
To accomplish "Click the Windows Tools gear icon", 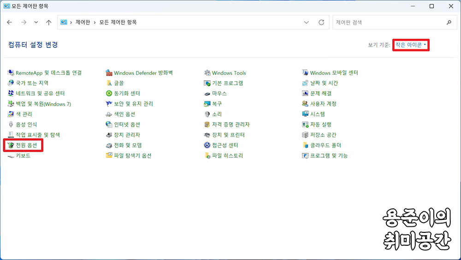I will click(x=207, y=73).
